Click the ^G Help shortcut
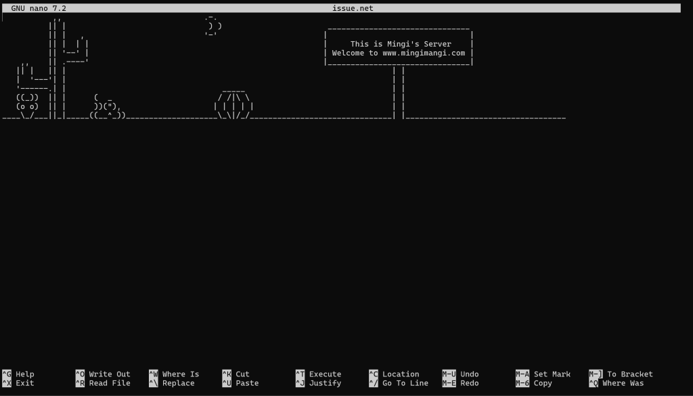 18,374
